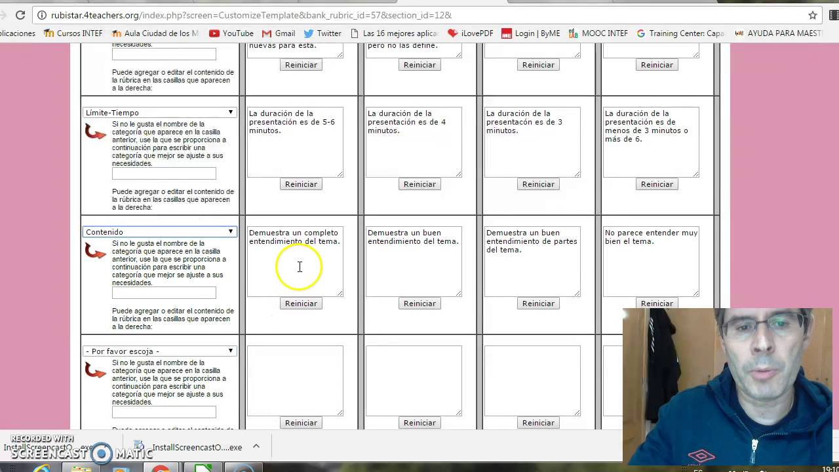Click second empty description box in Por favor escoja row

click(x=414, y=381)
